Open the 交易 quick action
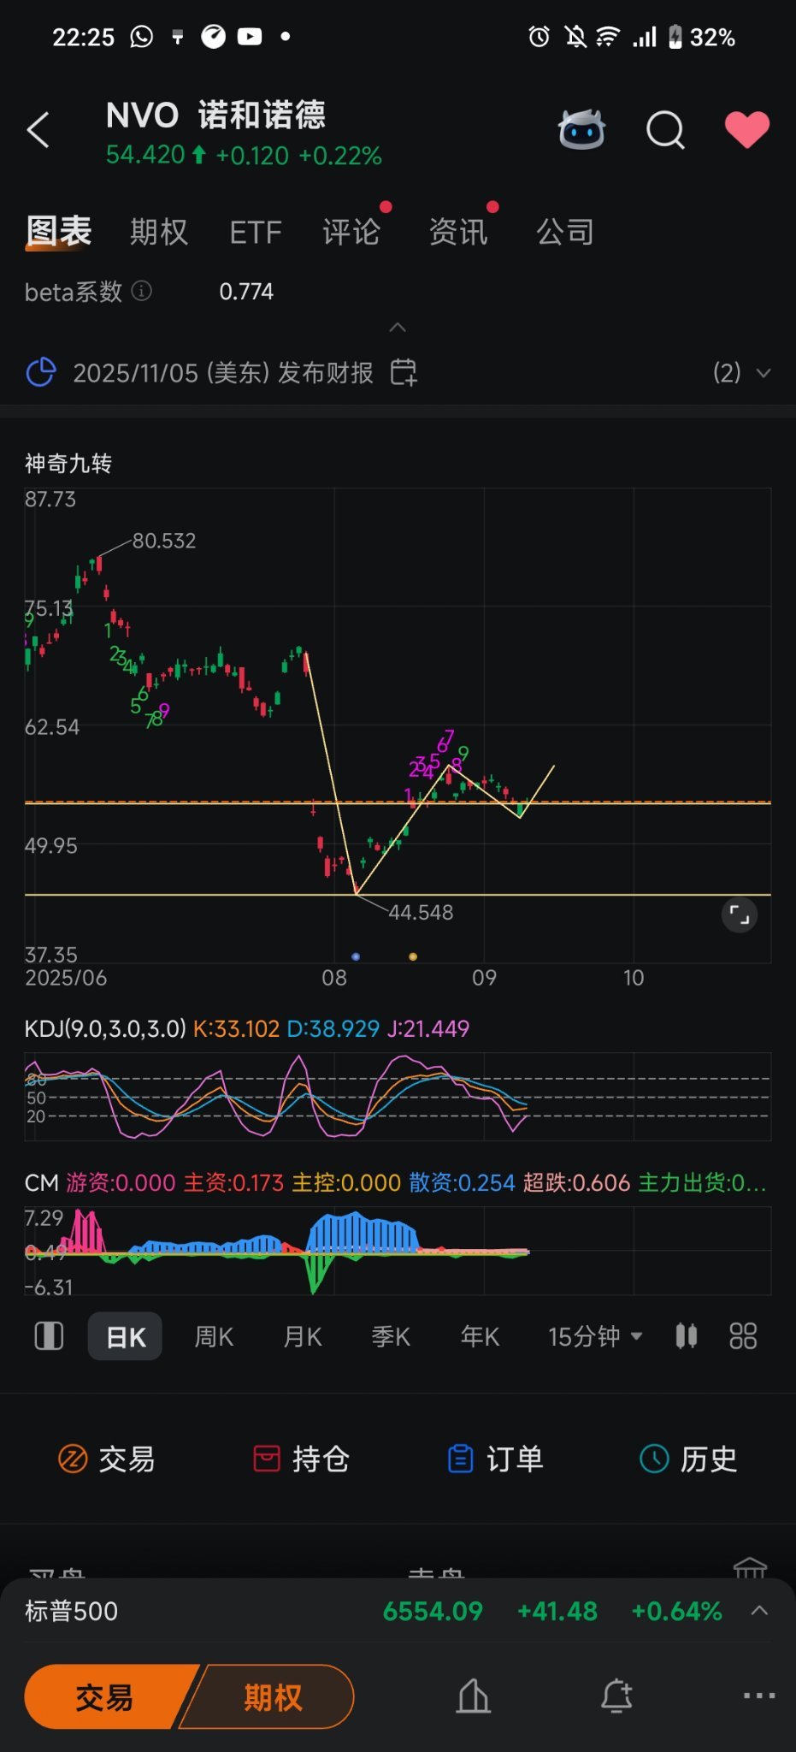The width and height of the screenshot is (796, 1752). tap(106, 1459)
